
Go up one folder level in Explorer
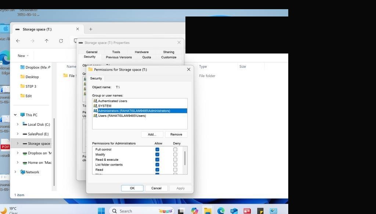(x=47, y=41)
